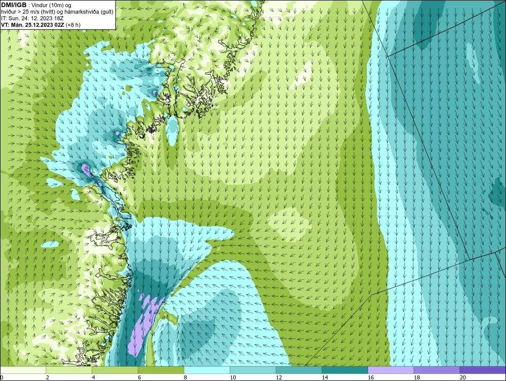Click the legend scale label '18'
Viewport: 506px width, 381px height.
coord(417,377)
